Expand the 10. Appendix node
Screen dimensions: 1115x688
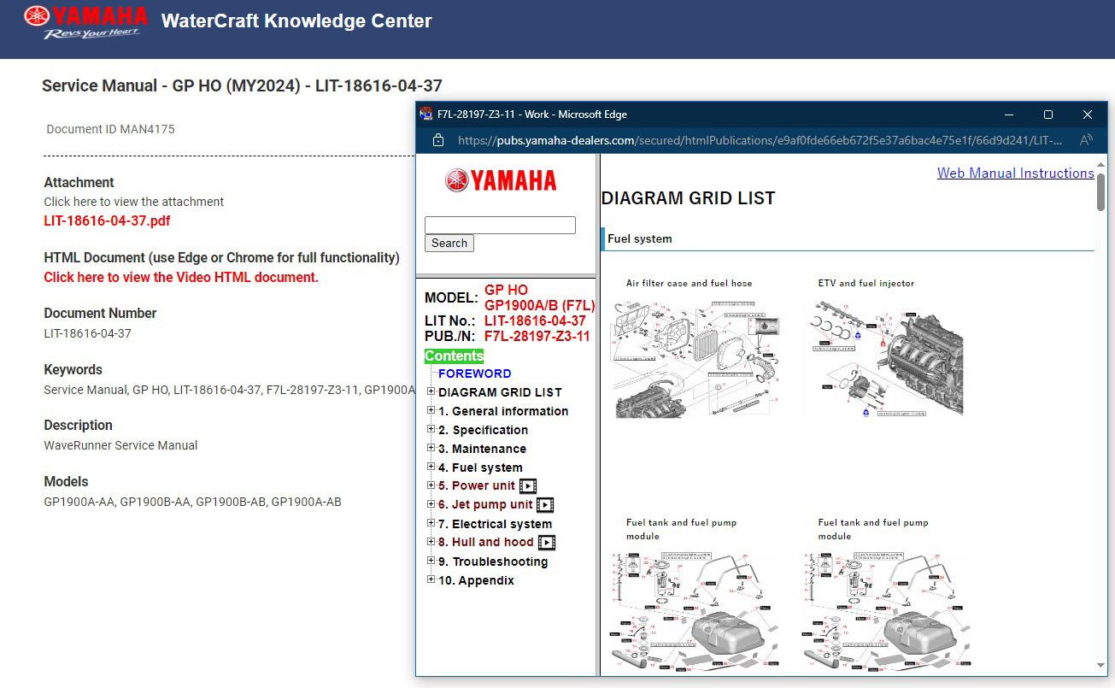[x=431, y=579]
